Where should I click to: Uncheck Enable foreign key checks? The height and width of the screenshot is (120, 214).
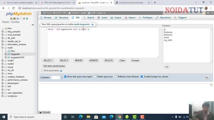click(x=142, y=77)
